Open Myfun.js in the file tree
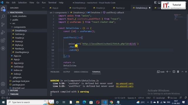Image resolution: width=188 pixels, height=105 pixels. tap(19, 45)
